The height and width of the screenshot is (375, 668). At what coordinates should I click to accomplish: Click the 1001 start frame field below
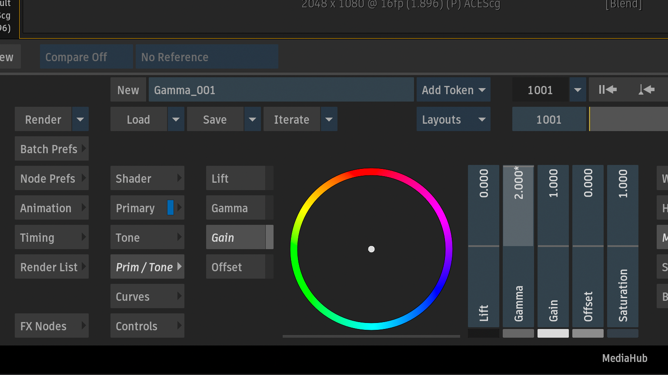point(549,119)
